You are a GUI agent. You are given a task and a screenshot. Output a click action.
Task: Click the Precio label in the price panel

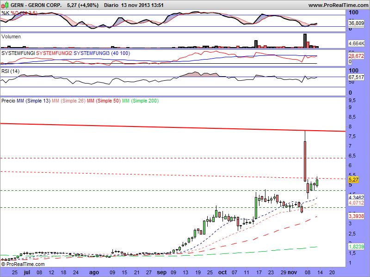(x=8, y=101)
